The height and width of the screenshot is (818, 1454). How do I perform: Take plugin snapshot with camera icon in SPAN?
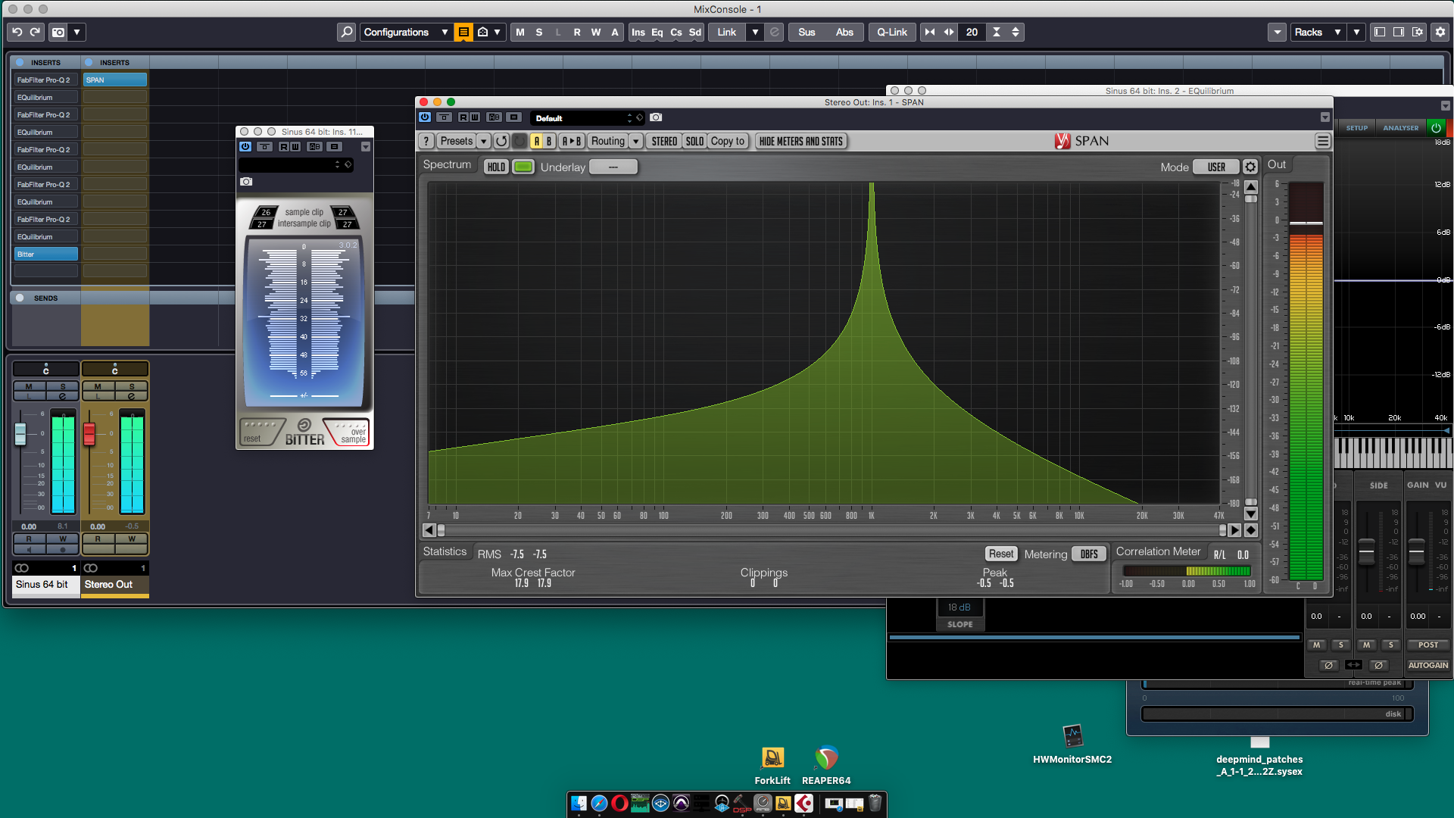pyautogui.click(x=656, y=117)
